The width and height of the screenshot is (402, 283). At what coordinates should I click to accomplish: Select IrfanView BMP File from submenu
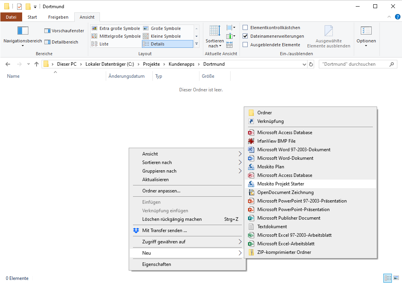(x=276, y=141)
